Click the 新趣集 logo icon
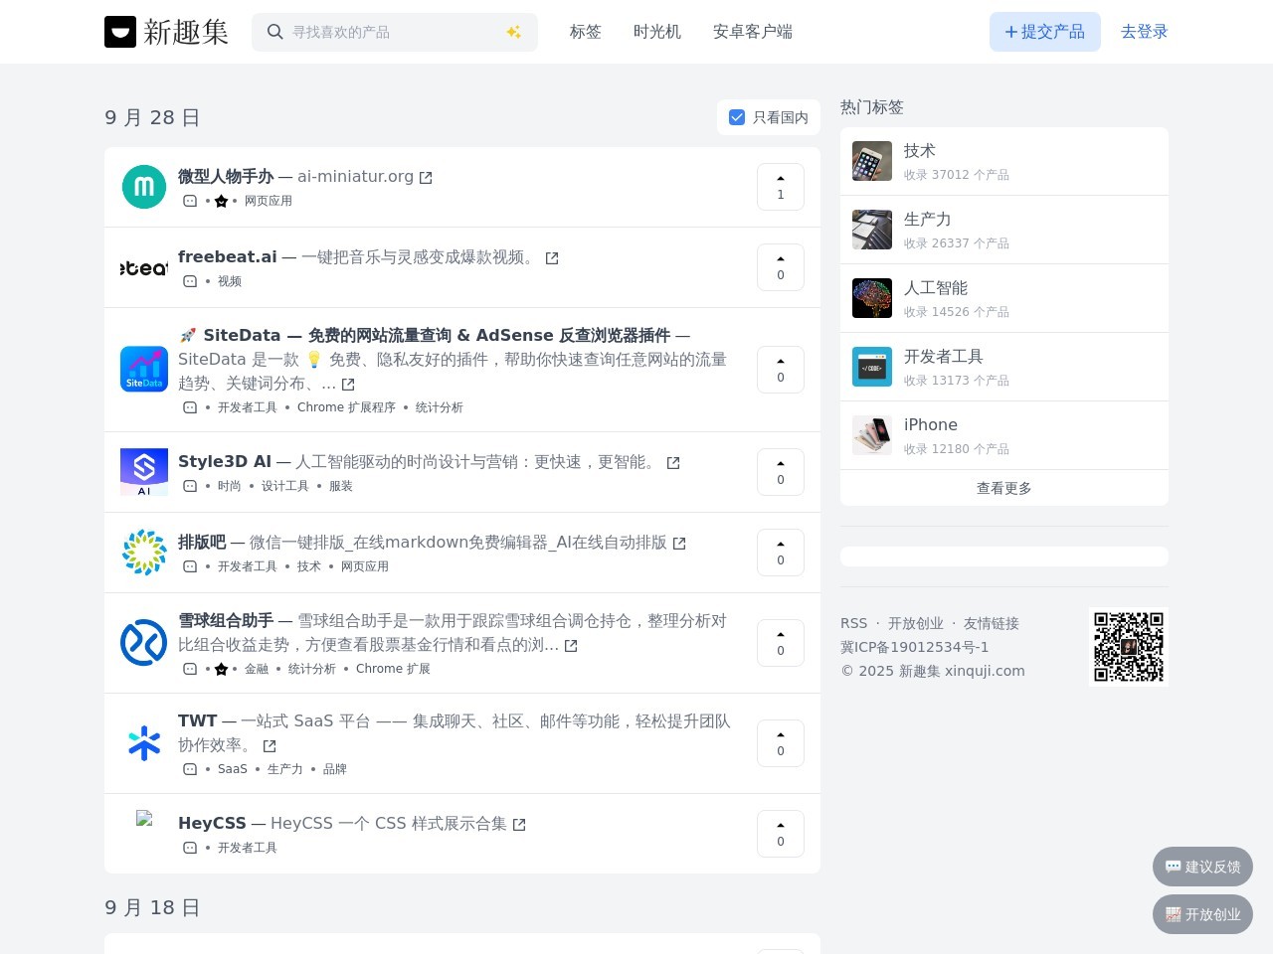 click(x=120, y=32)
